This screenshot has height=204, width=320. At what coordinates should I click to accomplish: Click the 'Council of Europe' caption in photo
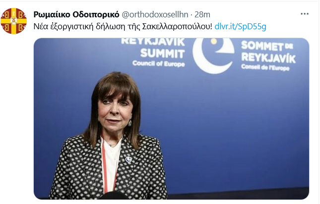point(159,63)
